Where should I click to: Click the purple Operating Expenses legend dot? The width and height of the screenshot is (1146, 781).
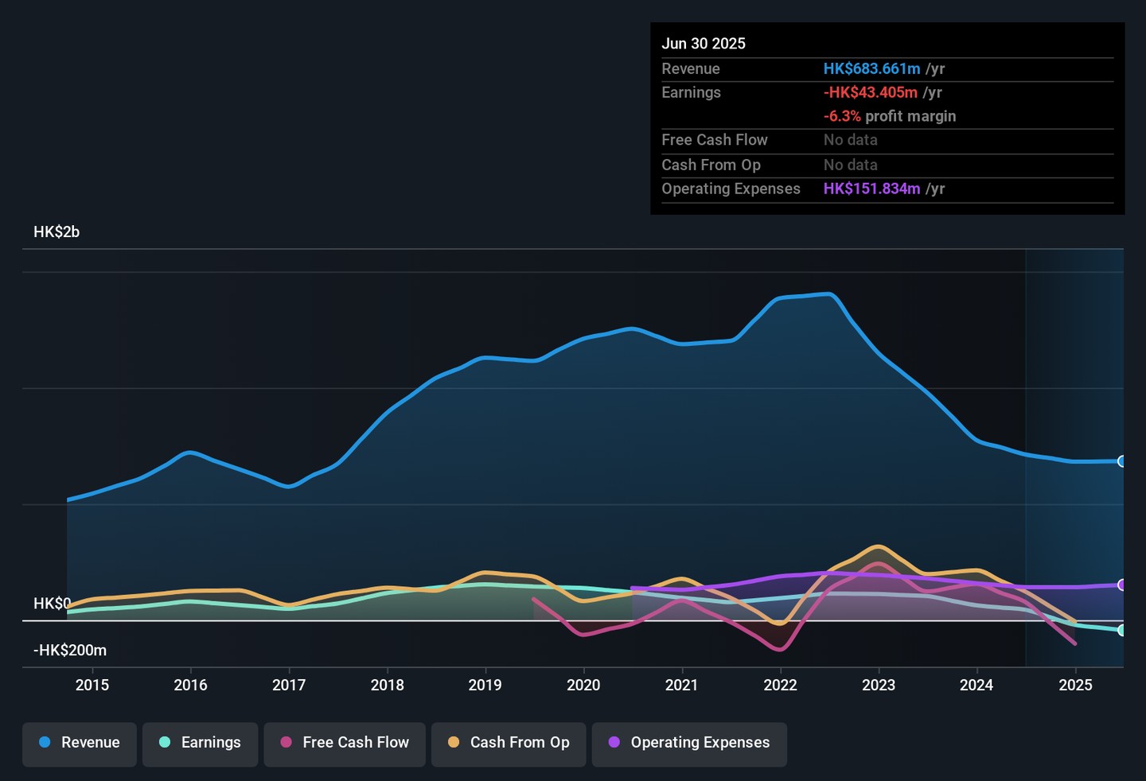pos(614,743)
